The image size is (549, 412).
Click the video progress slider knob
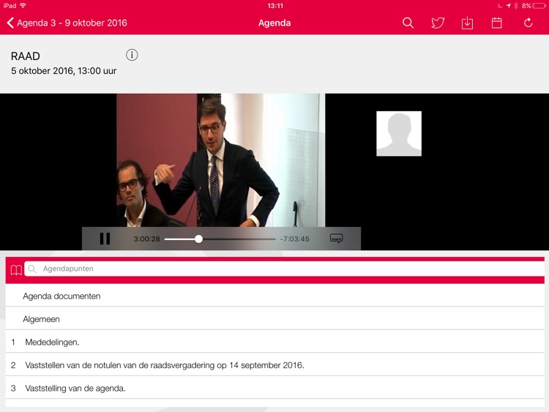pyautogui.click(x=198, y=239)
